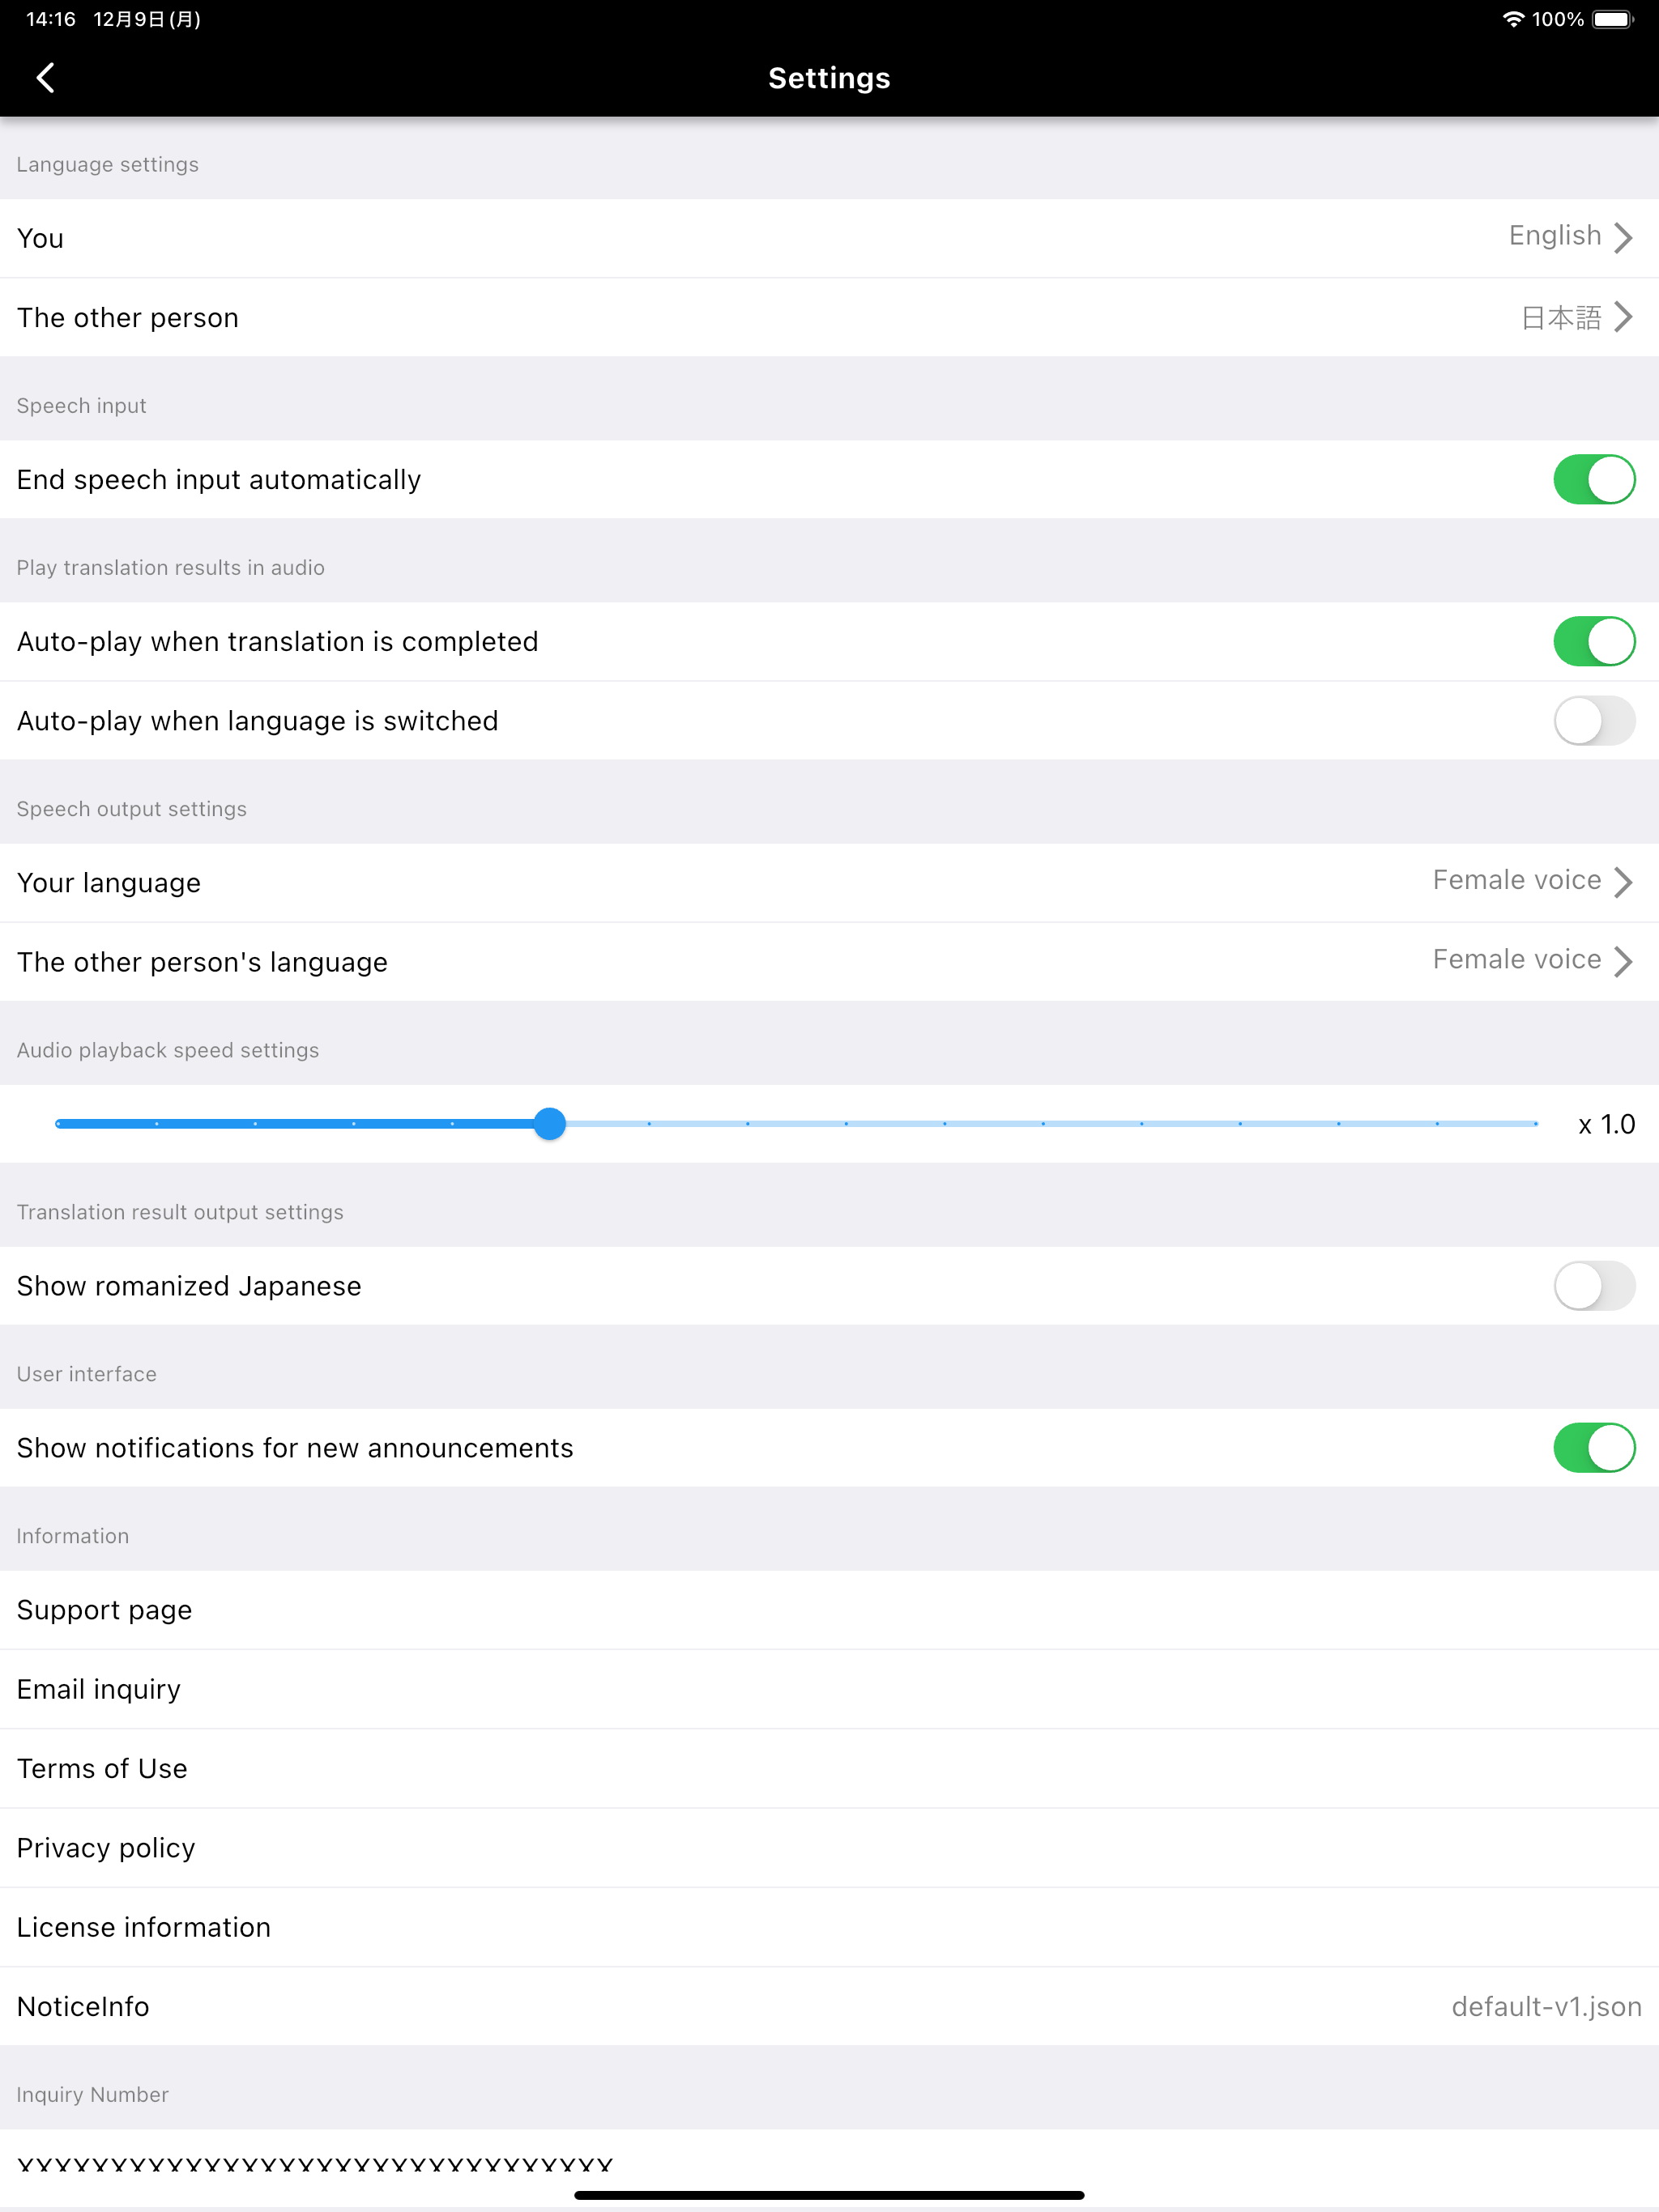Tap the chevron next to 日本語
Image resolution: width=1659 pixels, height=2212 pixels.
(x=1623, y=317)
